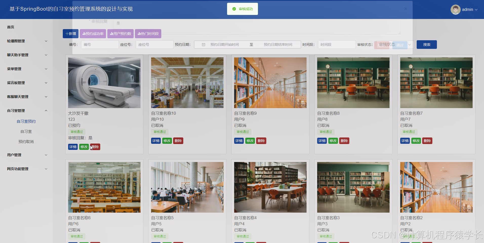This screenshot has width=484, height=243.
Task: Click the 预约日期结束时间 date field
Action: 278,45
